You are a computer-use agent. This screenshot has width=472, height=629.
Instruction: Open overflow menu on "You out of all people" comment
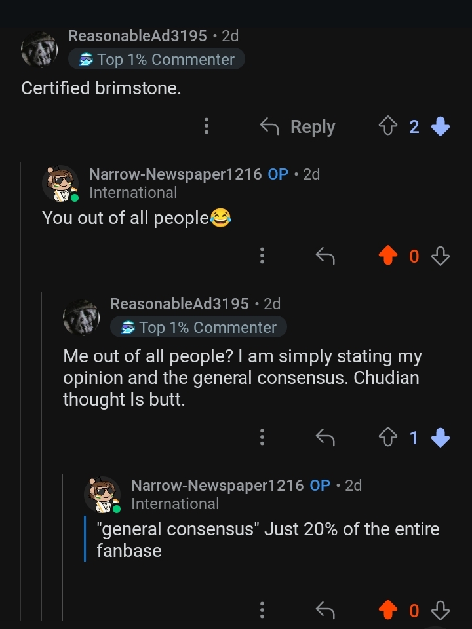(262, 256)
